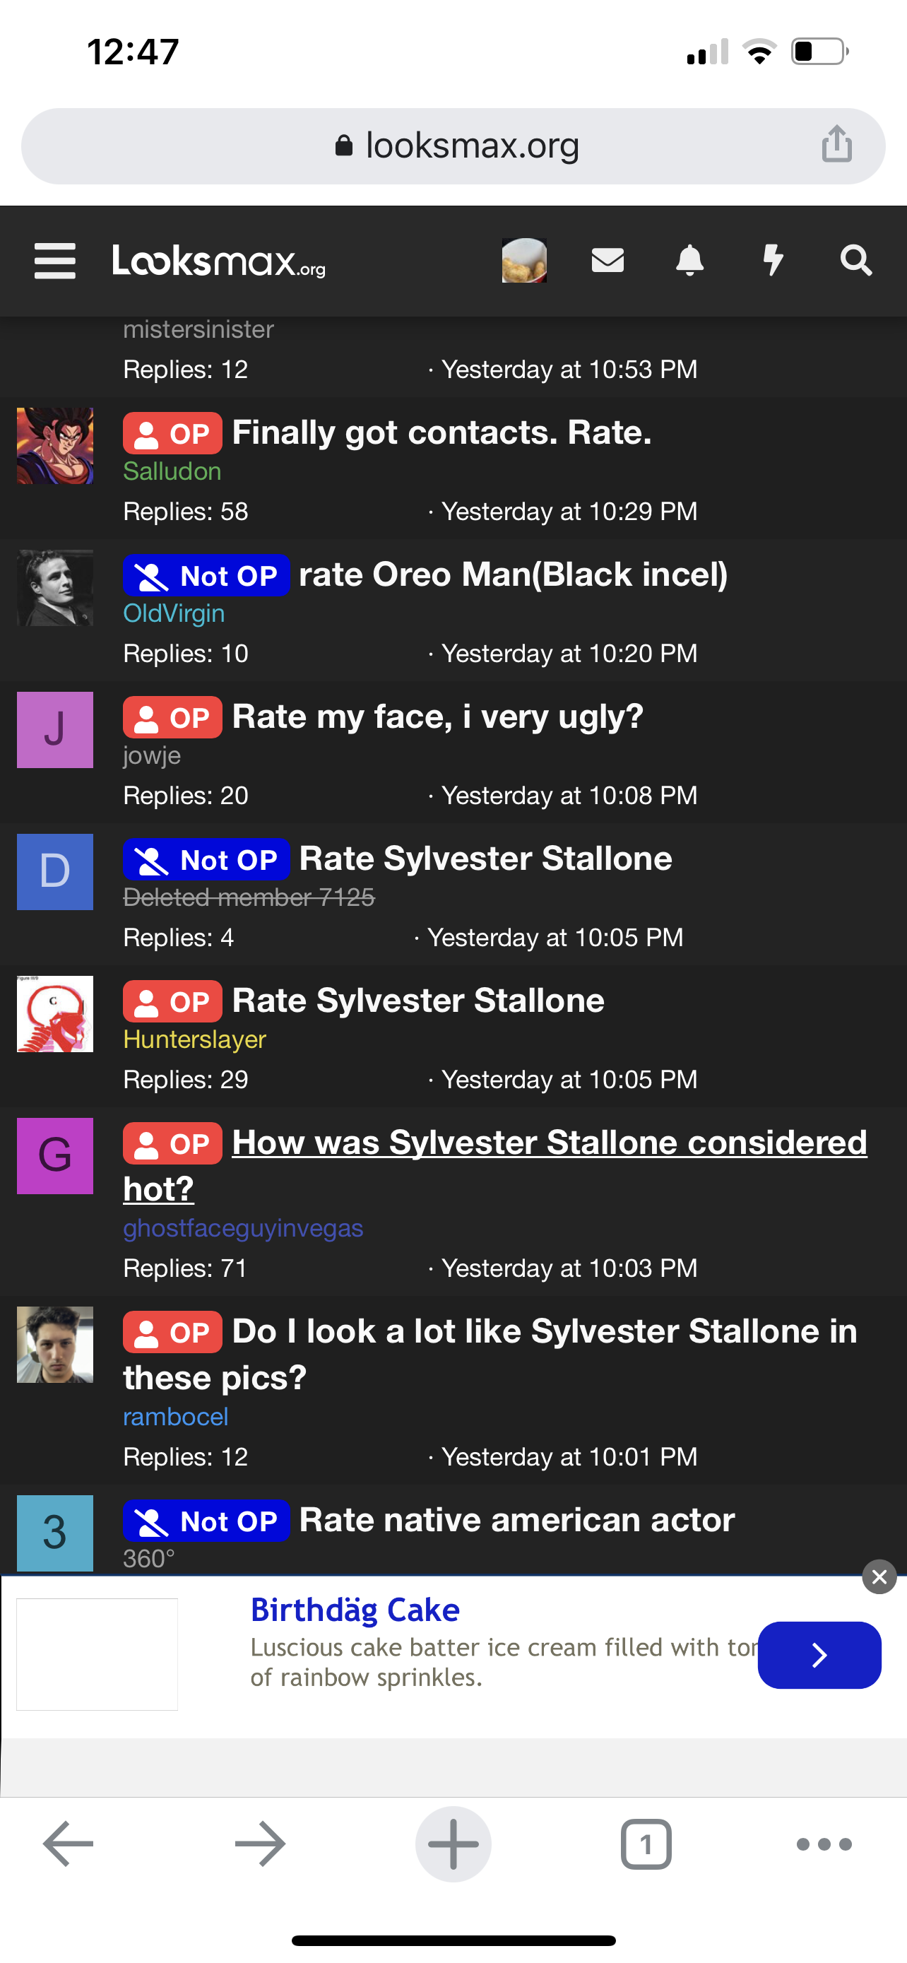Go forward with the browser forward arrow
This screenshot has width=907, height=1963.
(261, 1844)
